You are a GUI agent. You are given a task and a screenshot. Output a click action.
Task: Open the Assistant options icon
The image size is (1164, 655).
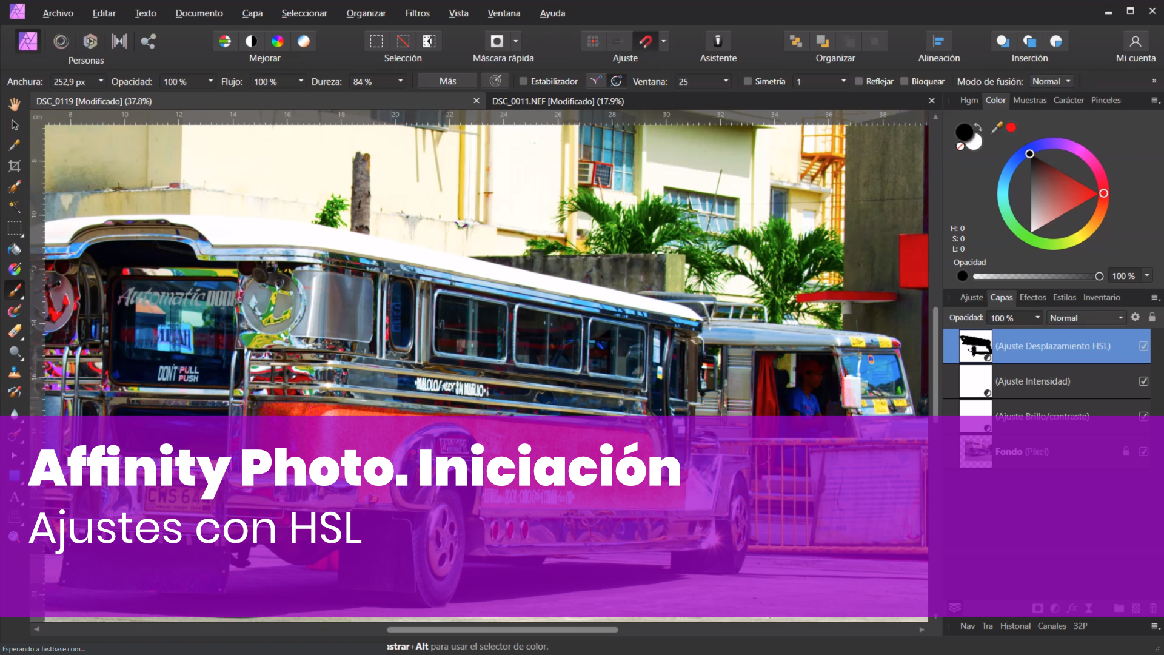718,41
